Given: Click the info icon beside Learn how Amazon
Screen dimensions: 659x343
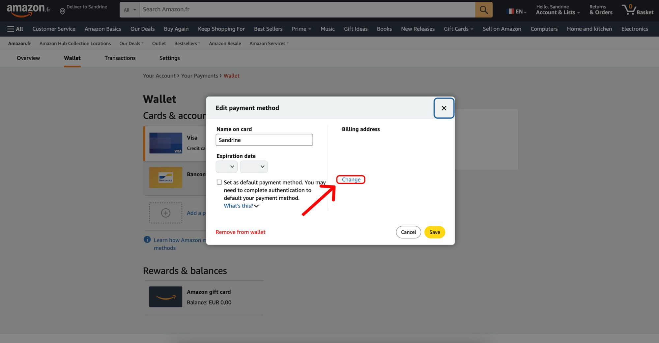Looking at the screenshot, I should click(147, 240).
